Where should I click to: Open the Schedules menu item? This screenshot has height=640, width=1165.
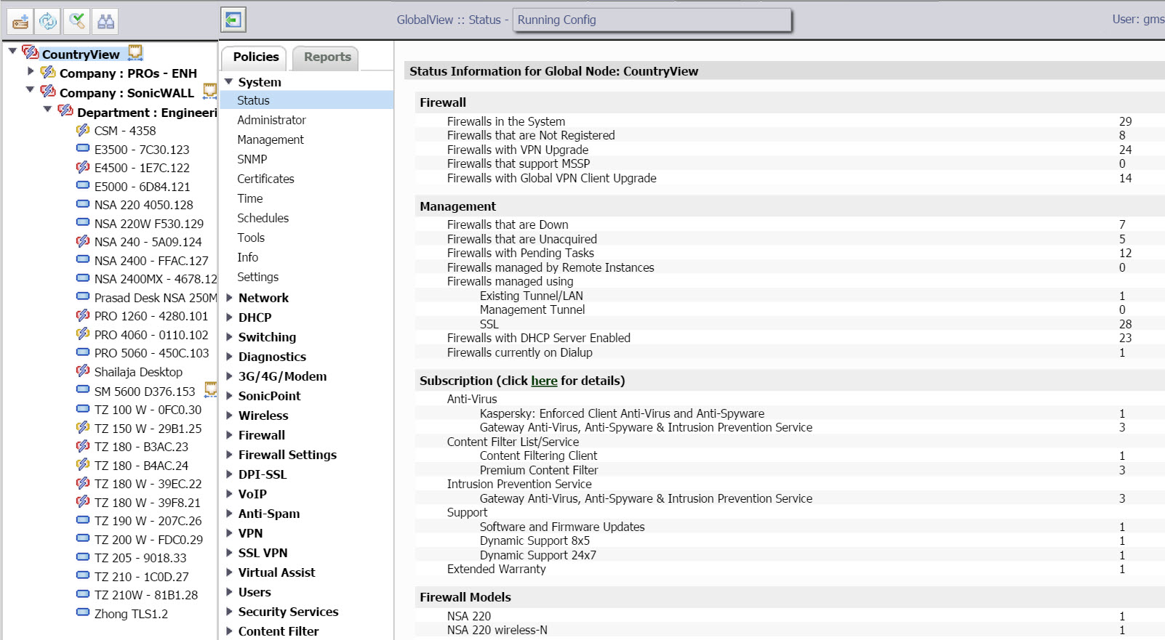point(263,218)
